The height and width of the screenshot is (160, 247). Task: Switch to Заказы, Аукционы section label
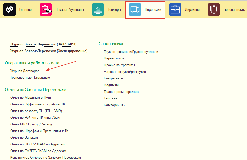(x=70, y=10)
